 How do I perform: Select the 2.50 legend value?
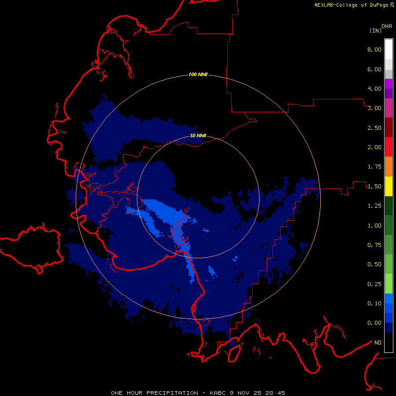[x=374, y=128]
